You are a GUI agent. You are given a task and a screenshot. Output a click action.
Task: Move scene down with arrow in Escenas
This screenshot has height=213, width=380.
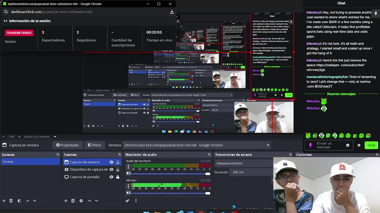[x=34, y=201]
